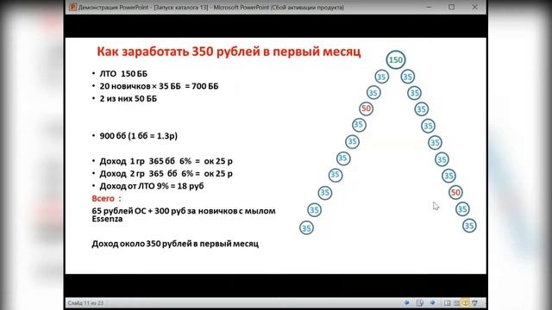Click the line '20 новичков × 35 ББ = 700 ББ'
This screenshot has height=310, width=552.
click(x=159, y=86)
